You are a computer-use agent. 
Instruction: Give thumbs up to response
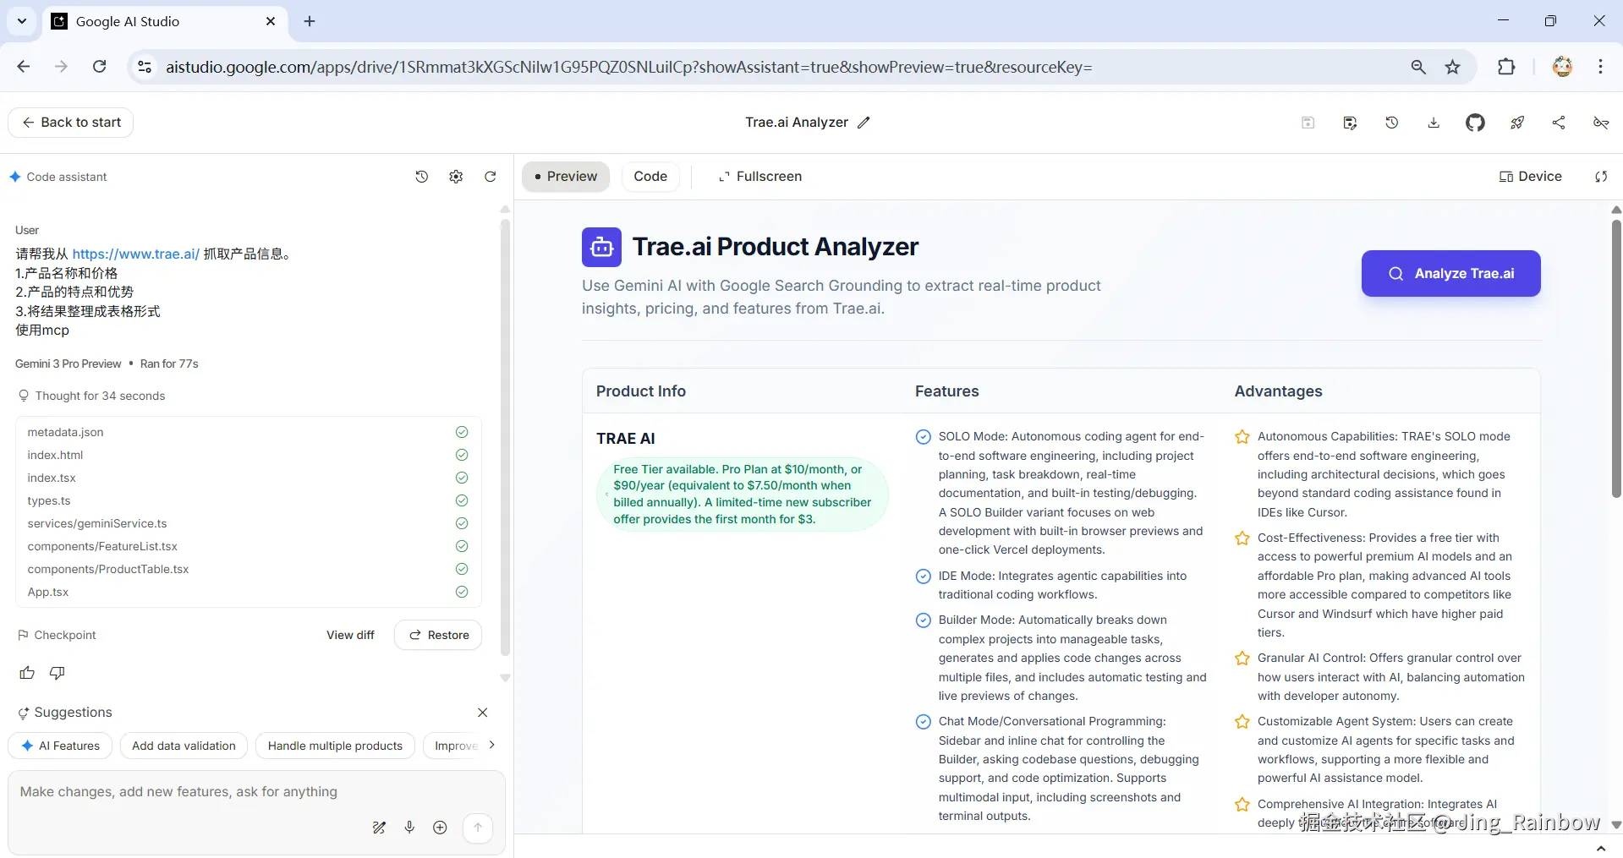click(27, 673)
